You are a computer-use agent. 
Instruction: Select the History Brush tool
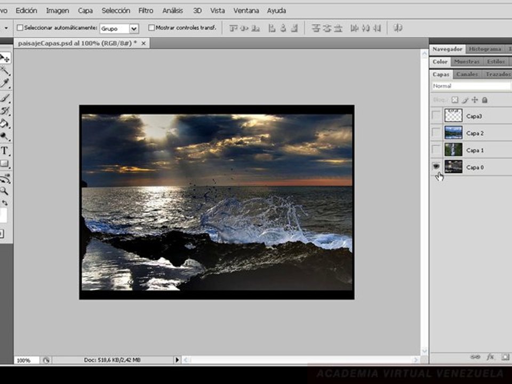point(4,111)
